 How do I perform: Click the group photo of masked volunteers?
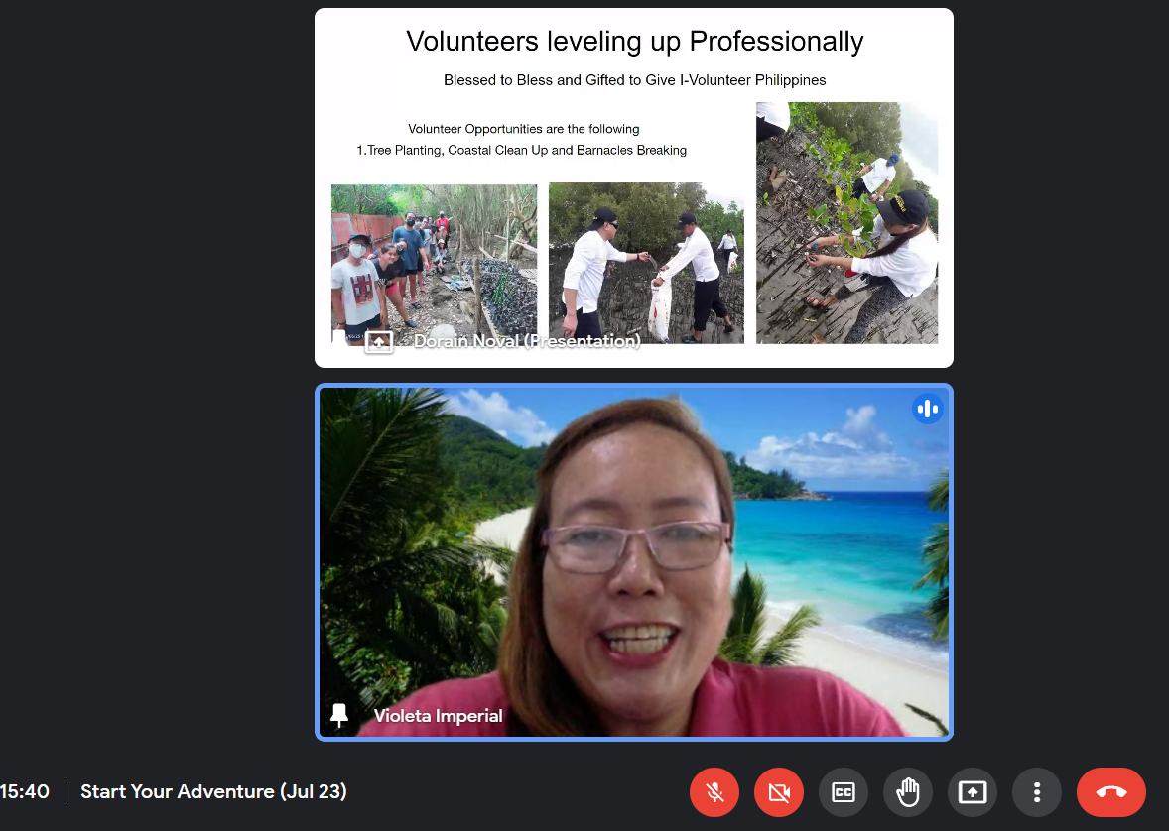[x=434, y=258]
